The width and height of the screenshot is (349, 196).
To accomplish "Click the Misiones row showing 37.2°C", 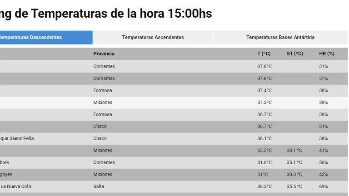I will tap(174, 103).
